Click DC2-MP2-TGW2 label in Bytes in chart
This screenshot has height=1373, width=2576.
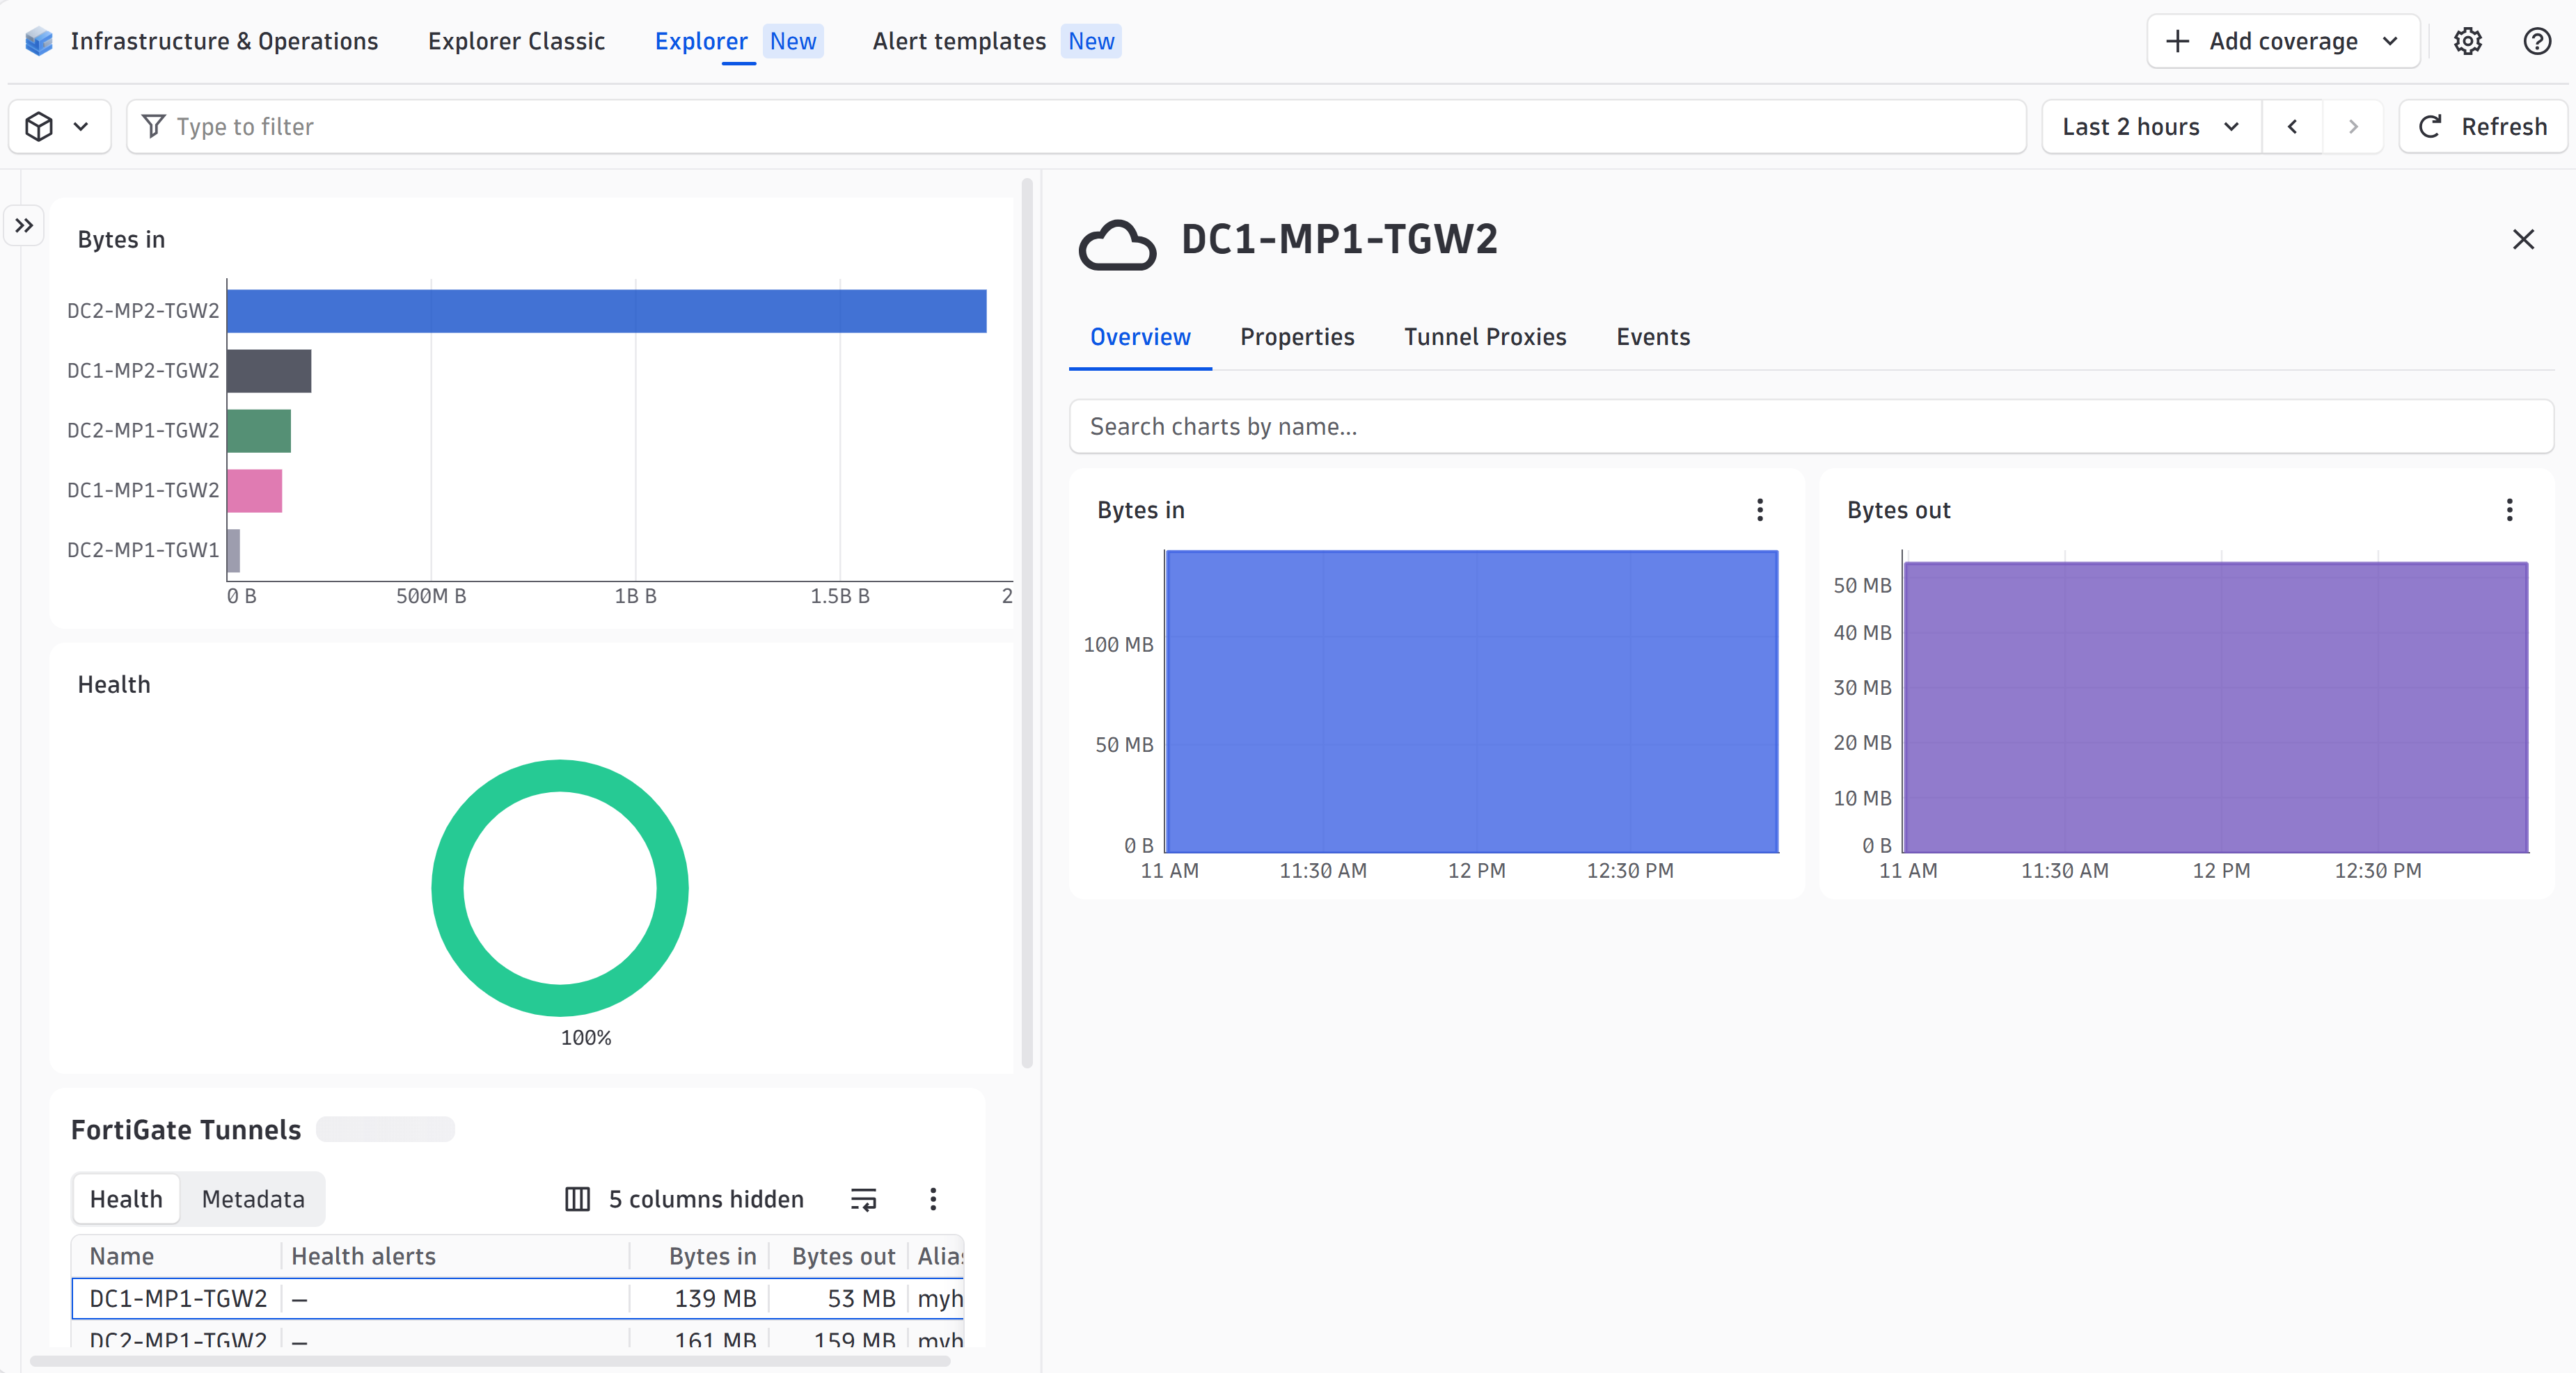(143, 311)
